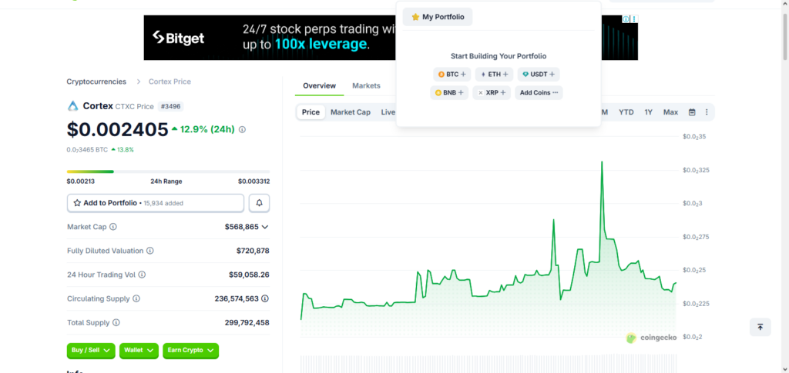
Task: Click the Cortex logo icon
Action: coord(73,106)
